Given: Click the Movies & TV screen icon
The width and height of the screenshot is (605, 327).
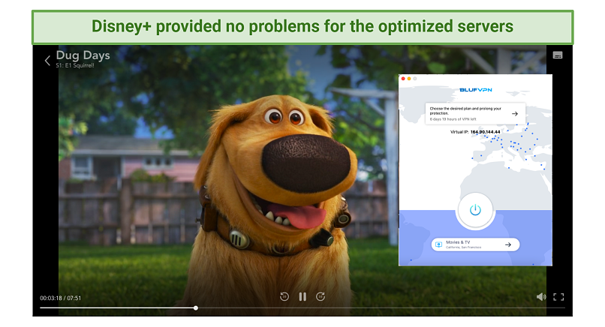Looking at the screenshot, I should pyautogui.click(x=438, y=244).
